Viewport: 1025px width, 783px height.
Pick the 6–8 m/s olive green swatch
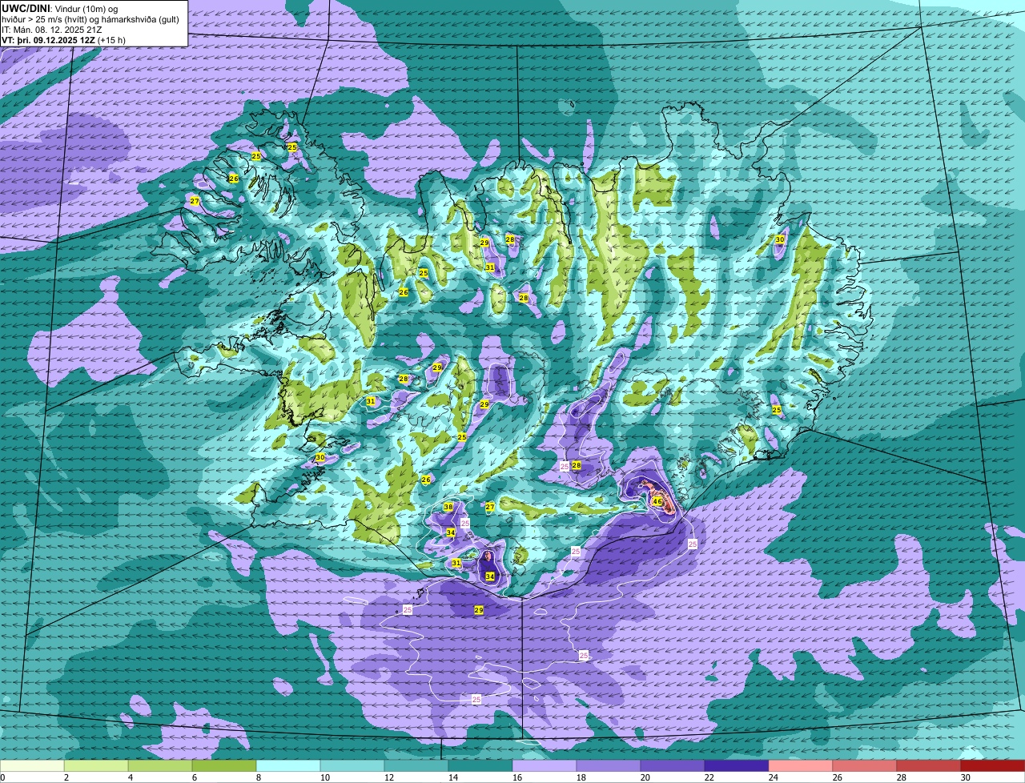click(x=224, y=766)
